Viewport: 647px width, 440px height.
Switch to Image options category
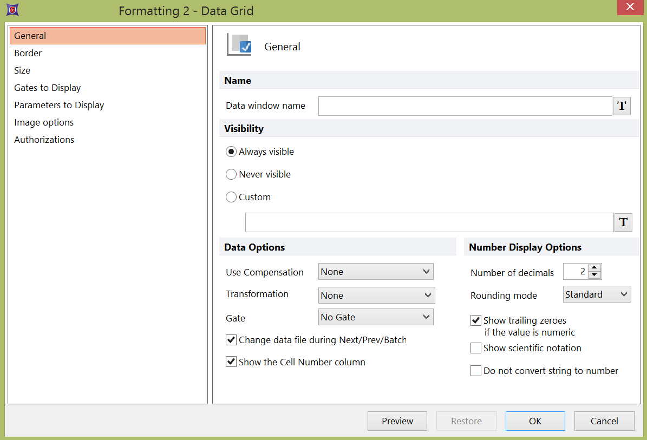click(44, 122)
